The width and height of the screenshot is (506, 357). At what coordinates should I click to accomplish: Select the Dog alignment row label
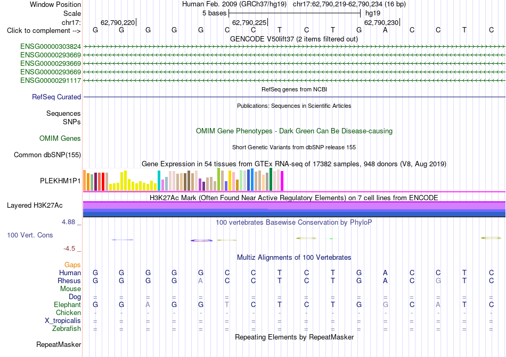click(x=75, y=297)
